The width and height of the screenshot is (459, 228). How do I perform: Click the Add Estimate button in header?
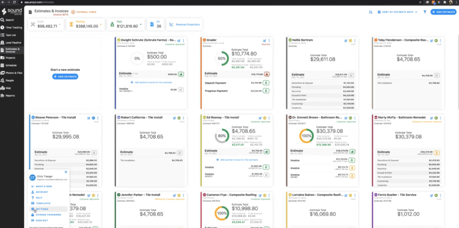click(x=443, y=12)
